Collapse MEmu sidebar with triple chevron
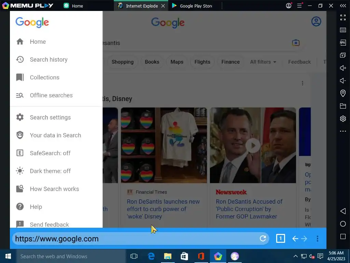Viewport: 350px width, 263px height. 343,6
